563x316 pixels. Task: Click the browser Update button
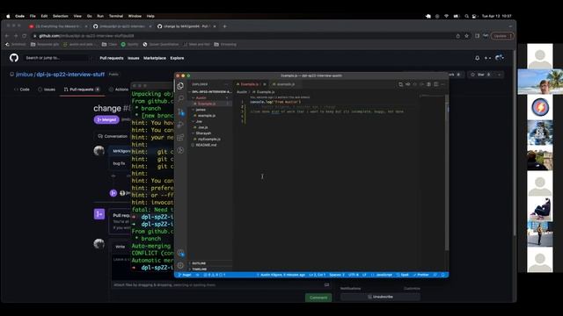[502, 36]
